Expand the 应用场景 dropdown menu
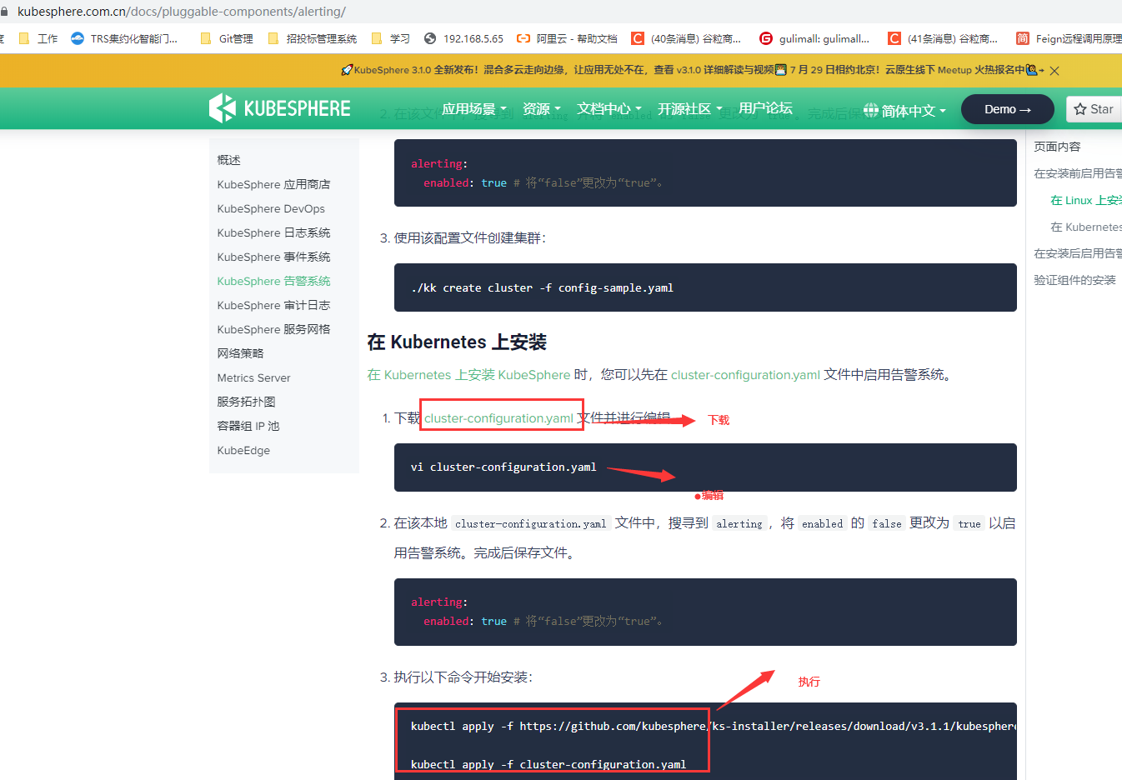 click(x=474, y=109)
